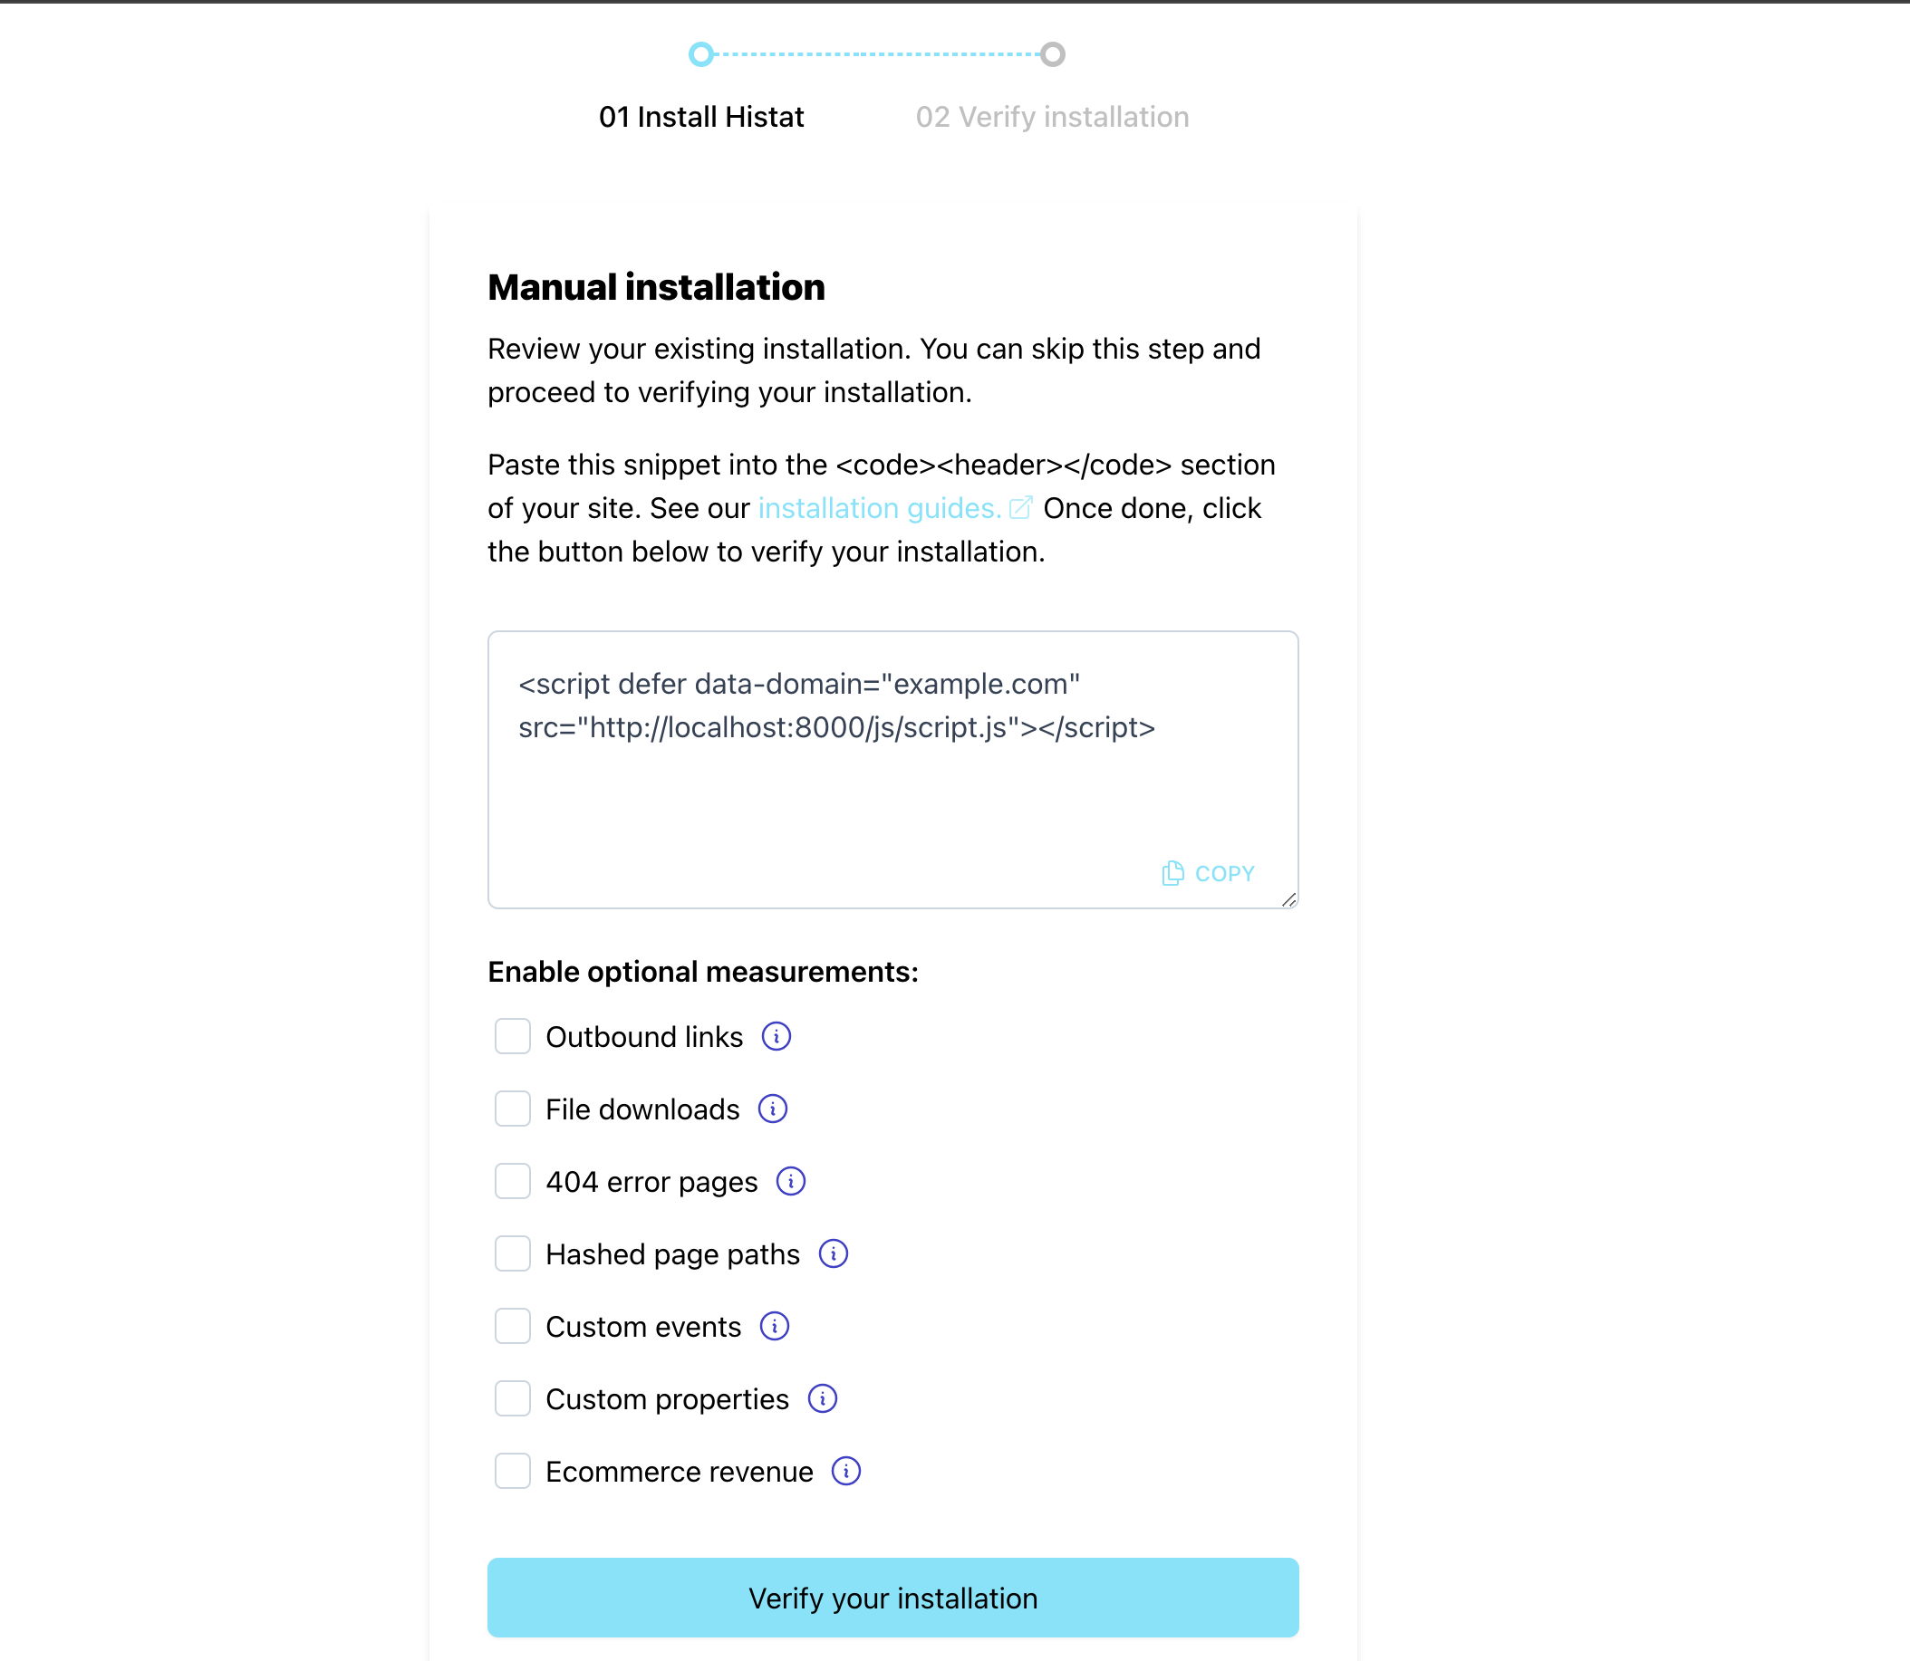Select the 02 Verify installation step
This screenshot has width=1910, height=1661.
[x=1051, y=115]
